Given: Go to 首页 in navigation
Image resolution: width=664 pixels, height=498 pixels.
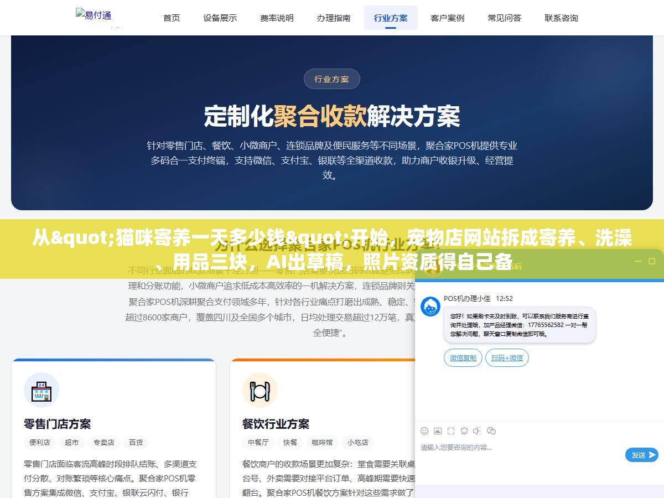Looking at the screenshot, I should pos(172,18).
